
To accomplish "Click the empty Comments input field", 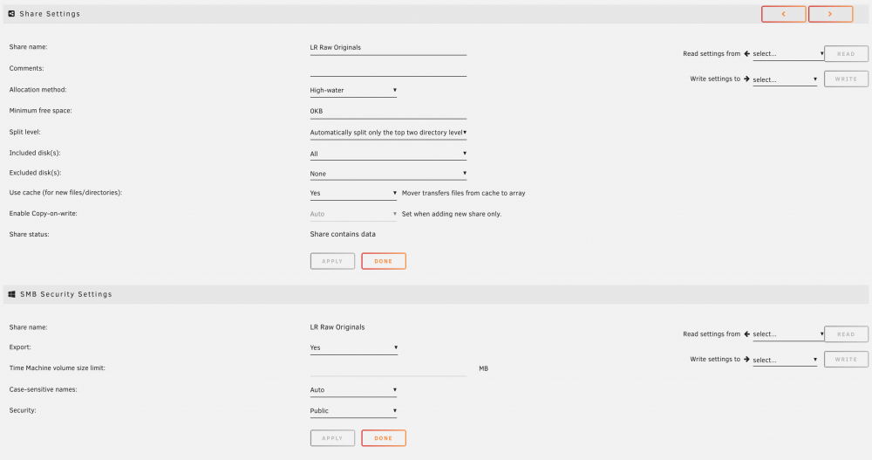I will coord(388,69).
